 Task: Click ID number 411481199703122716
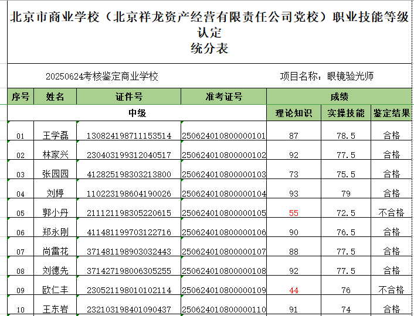click(129, 232)
